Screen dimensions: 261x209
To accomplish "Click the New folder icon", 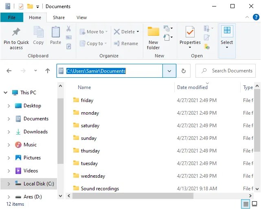I will pos(154,31).
